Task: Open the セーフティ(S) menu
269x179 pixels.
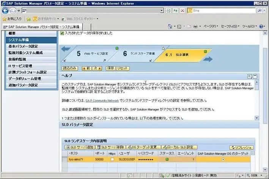Action: (230, 27)
